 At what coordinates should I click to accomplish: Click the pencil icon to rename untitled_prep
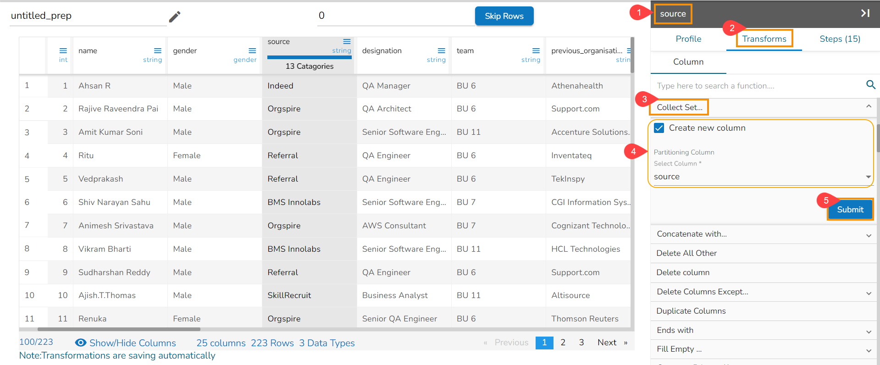(x=175, y=17)
